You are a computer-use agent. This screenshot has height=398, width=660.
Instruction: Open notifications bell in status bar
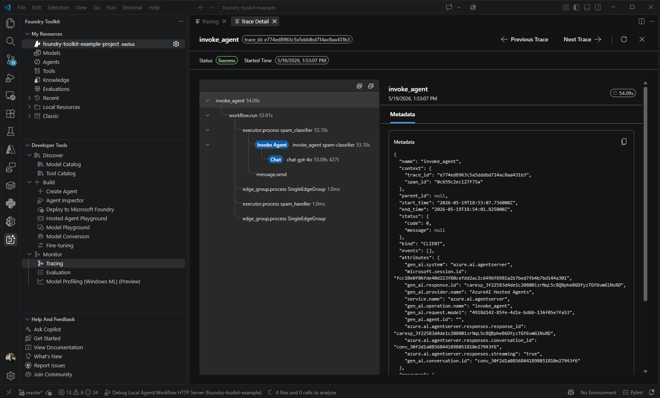[651, 392]
